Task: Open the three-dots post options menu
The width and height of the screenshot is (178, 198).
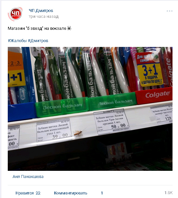Action: click(x=169, y=11)
